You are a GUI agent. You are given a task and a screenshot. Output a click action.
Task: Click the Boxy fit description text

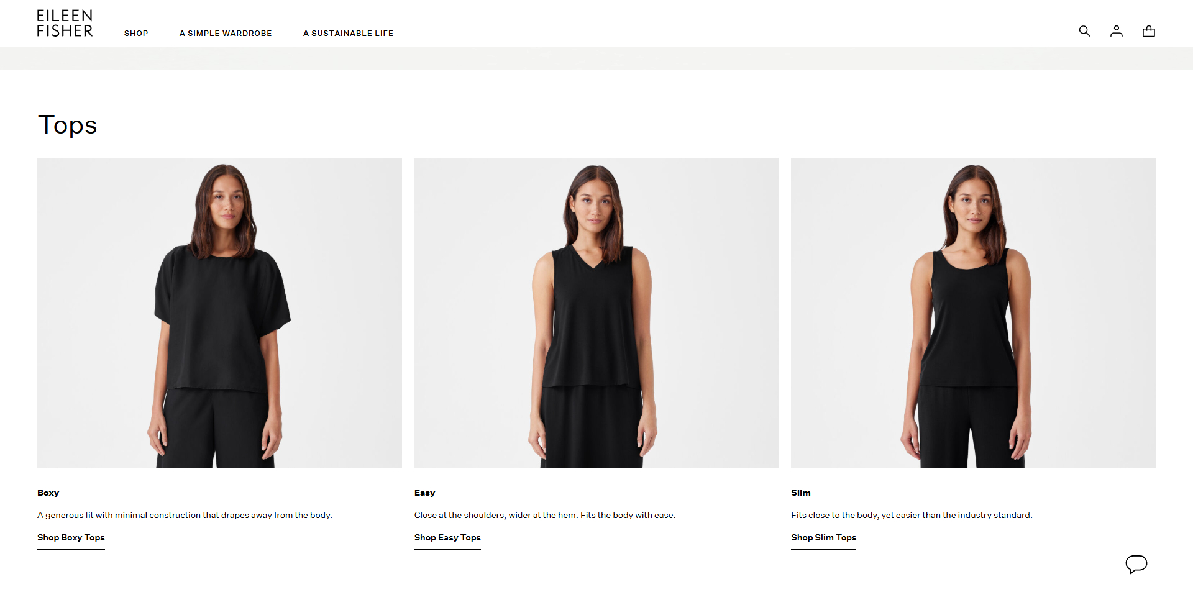(185, 514)
